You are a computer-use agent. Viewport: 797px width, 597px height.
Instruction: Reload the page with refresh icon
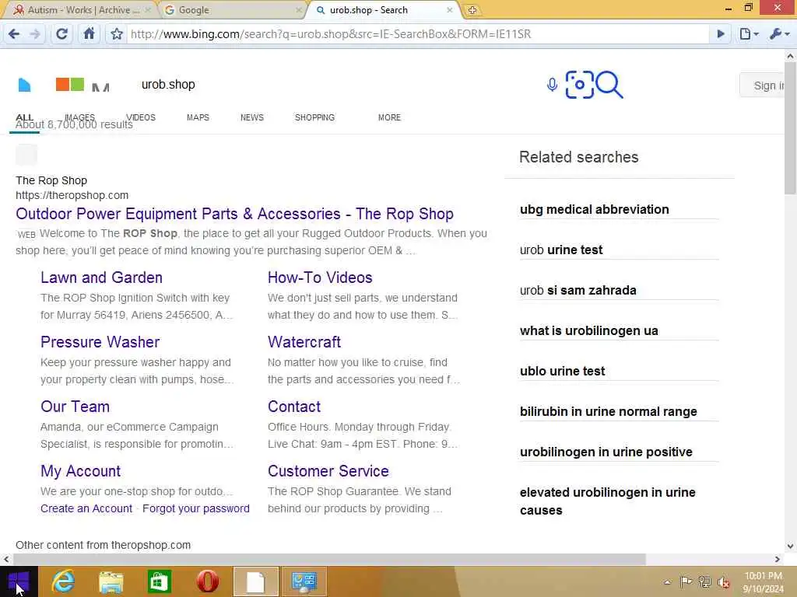click(61, 34)
